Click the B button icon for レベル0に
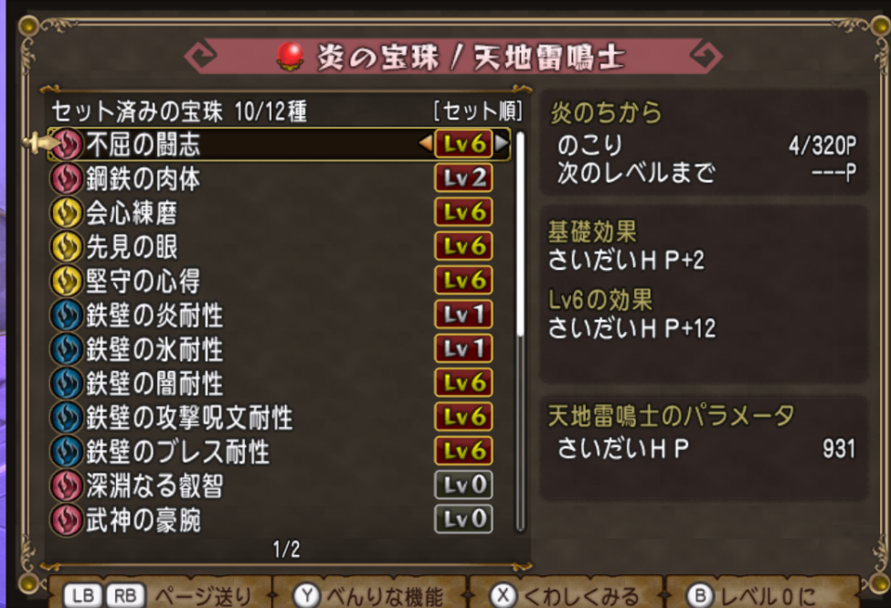Viewport: 891px width, 608px height. click(700, 595)
